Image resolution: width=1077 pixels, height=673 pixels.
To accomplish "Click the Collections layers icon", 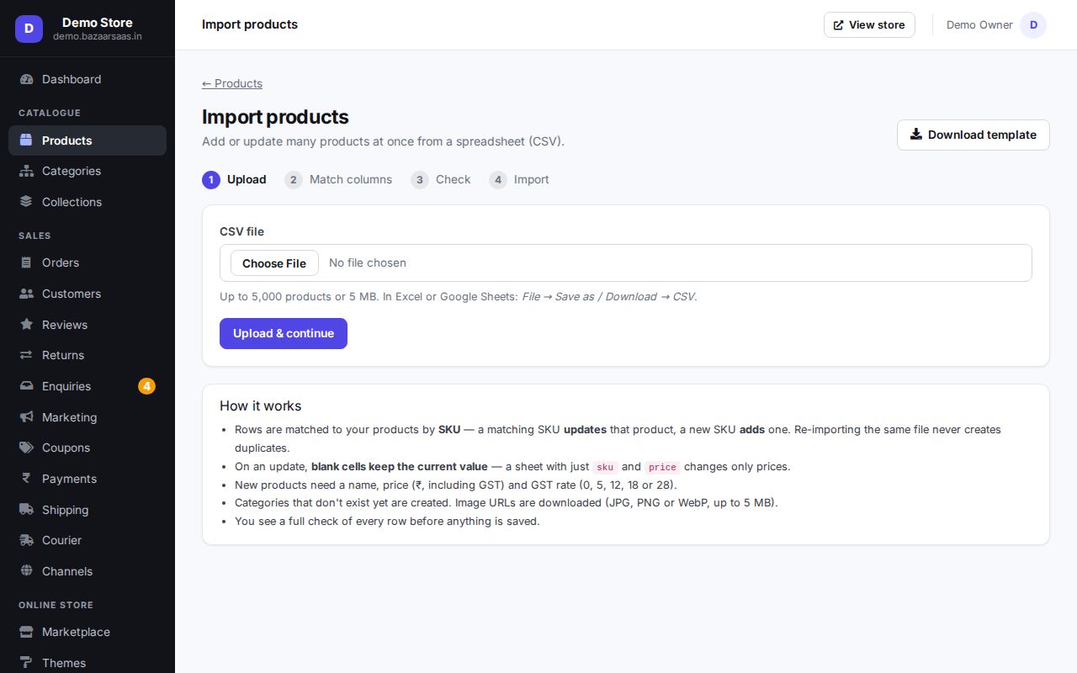I will click(26, 202).
